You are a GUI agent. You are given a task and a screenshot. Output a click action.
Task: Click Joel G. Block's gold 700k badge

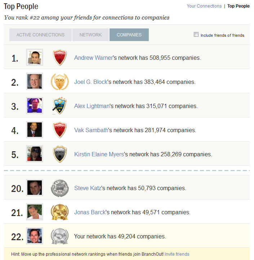(x=60, y=82)
